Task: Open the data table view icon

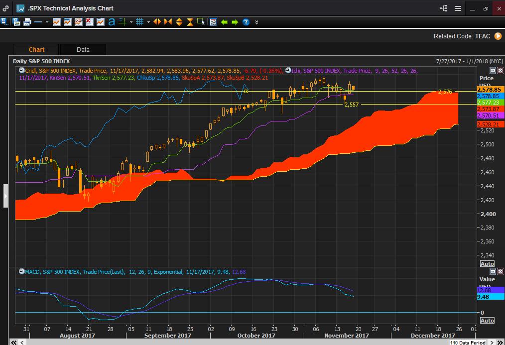Action: [213, 22]
